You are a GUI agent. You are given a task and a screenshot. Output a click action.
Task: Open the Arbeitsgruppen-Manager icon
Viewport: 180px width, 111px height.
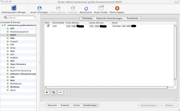(x=14, y=8)
